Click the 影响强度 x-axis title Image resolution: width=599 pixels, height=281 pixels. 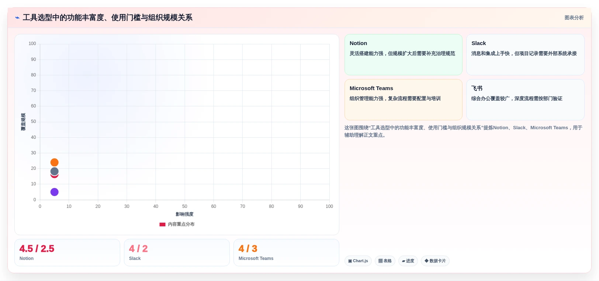click(184, 214)
